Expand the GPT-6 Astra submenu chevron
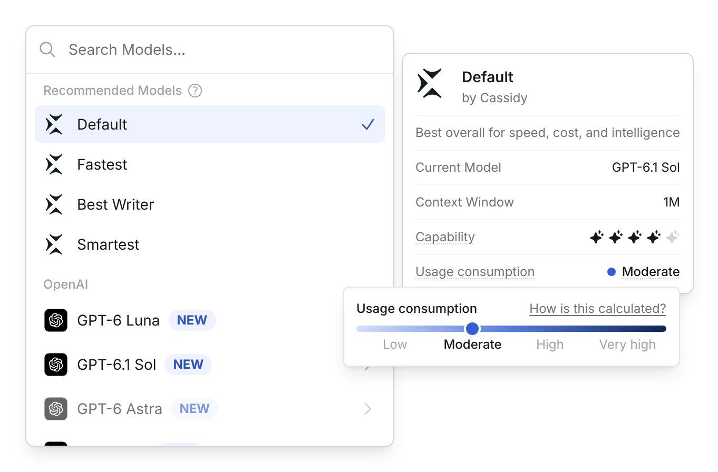The image size is (718, 472). point(368,409)
